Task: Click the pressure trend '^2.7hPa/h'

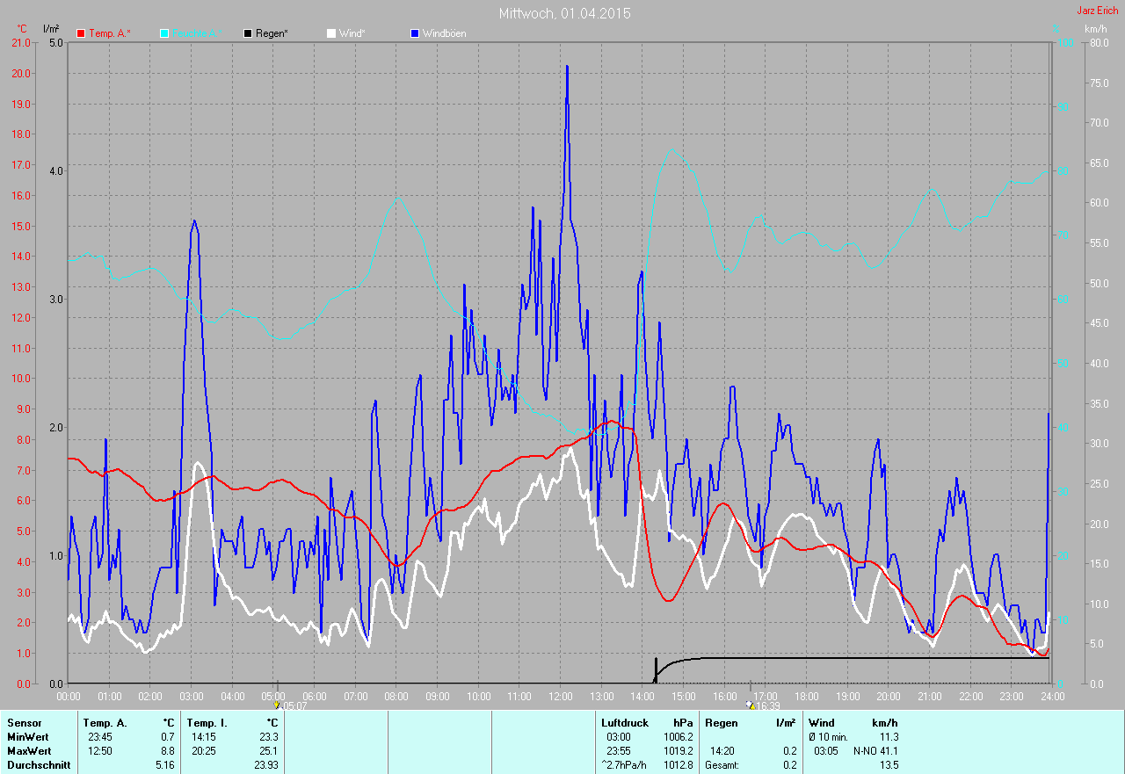Action: 624,765
